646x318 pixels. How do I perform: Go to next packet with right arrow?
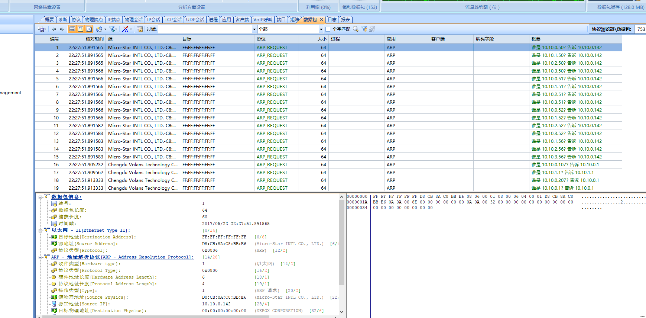(x=62, y=29)
